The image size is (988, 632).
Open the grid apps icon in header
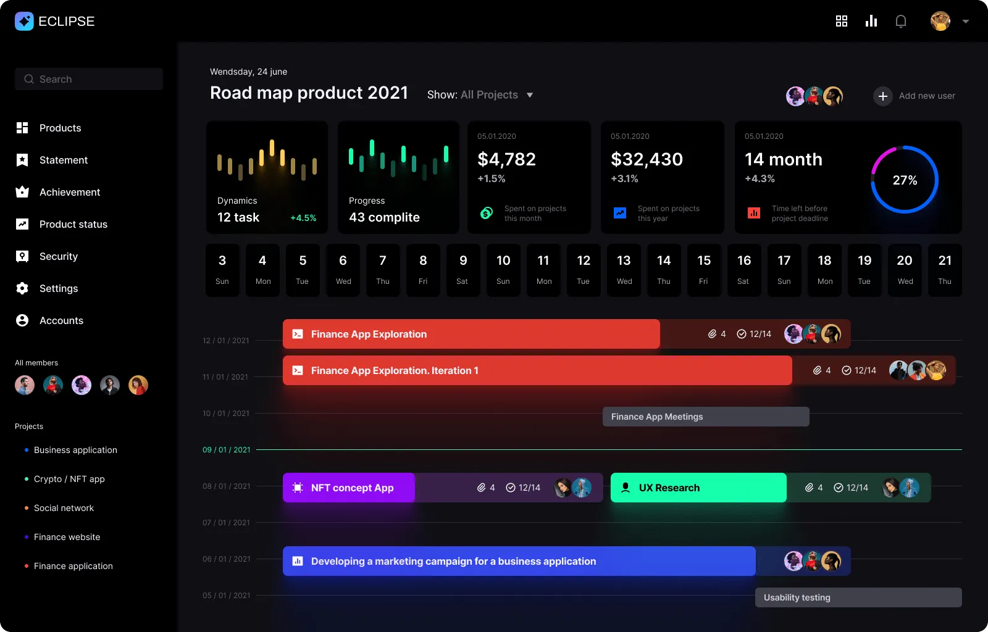click(841, 22)
